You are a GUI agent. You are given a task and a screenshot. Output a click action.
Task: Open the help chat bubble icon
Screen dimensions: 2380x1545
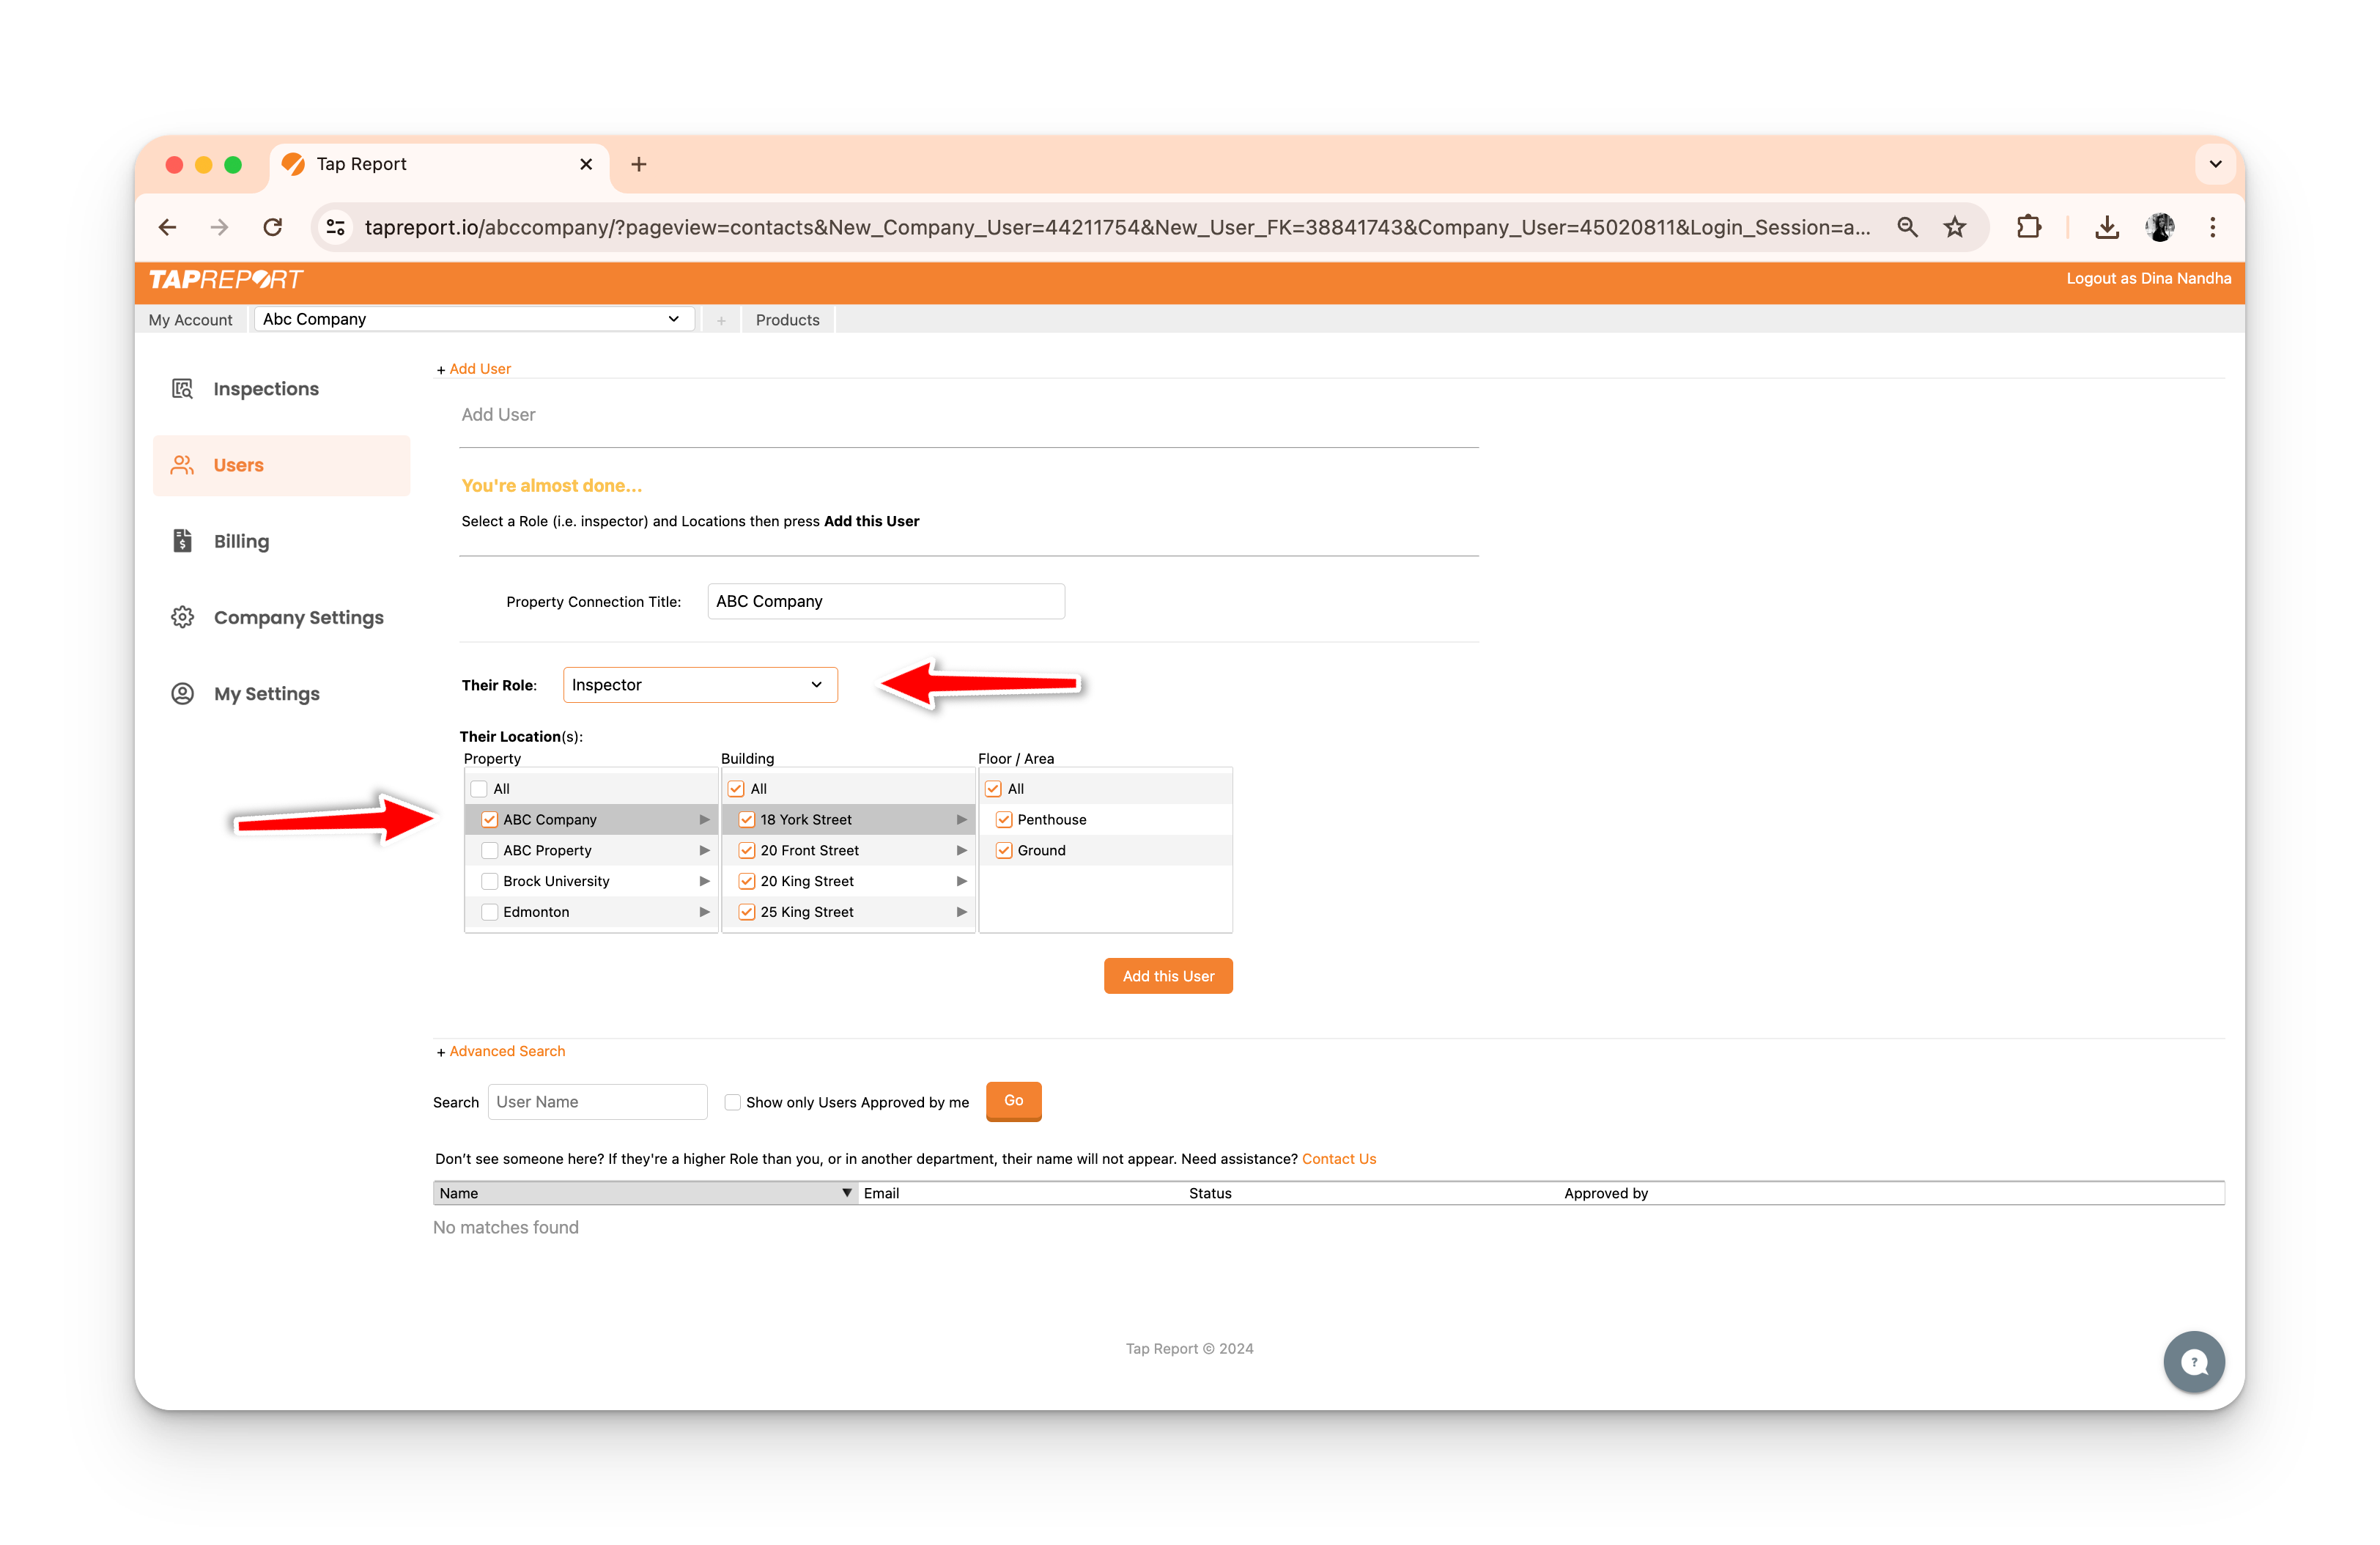coord(2193,1361)
